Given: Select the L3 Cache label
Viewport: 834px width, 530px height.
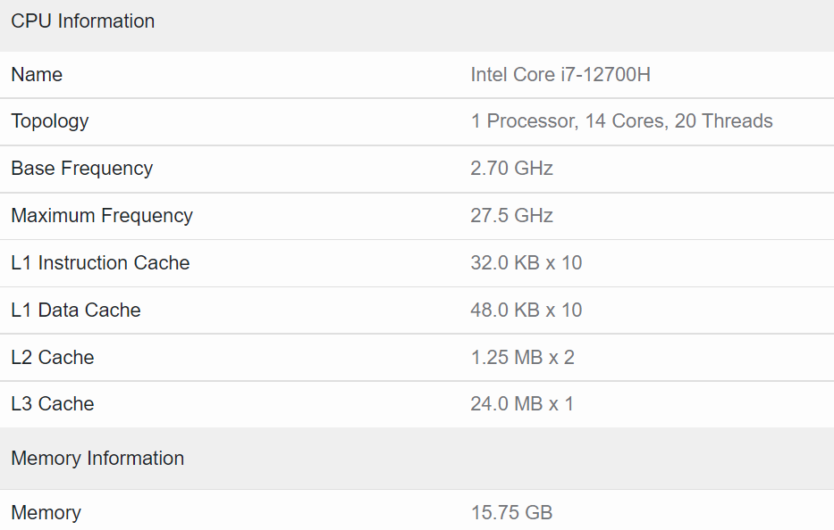Looking at the screenshot, I should point(53,404).
